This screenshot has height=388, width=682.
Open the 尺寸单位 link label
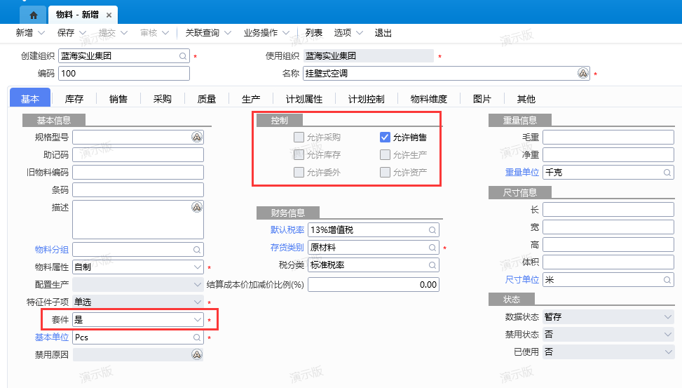pyautogui.click(x=522, y=279)
